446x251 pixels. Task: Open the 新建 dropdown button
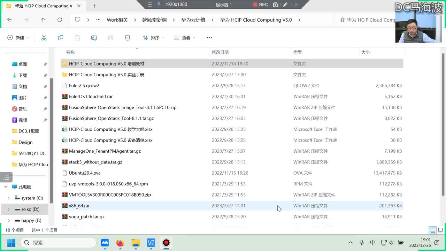tap(18, 38)
